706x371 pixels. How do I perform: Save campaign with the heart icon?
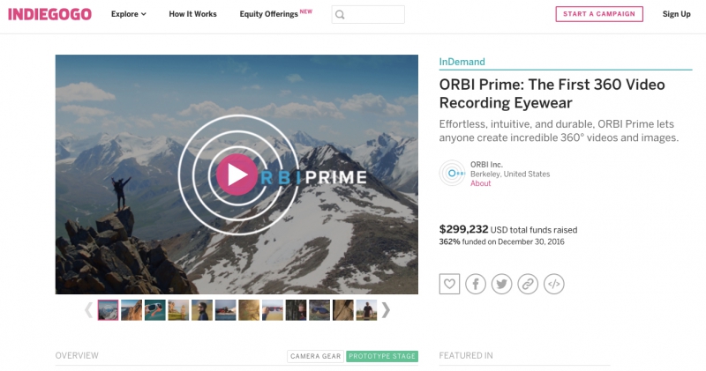point(449,284)
